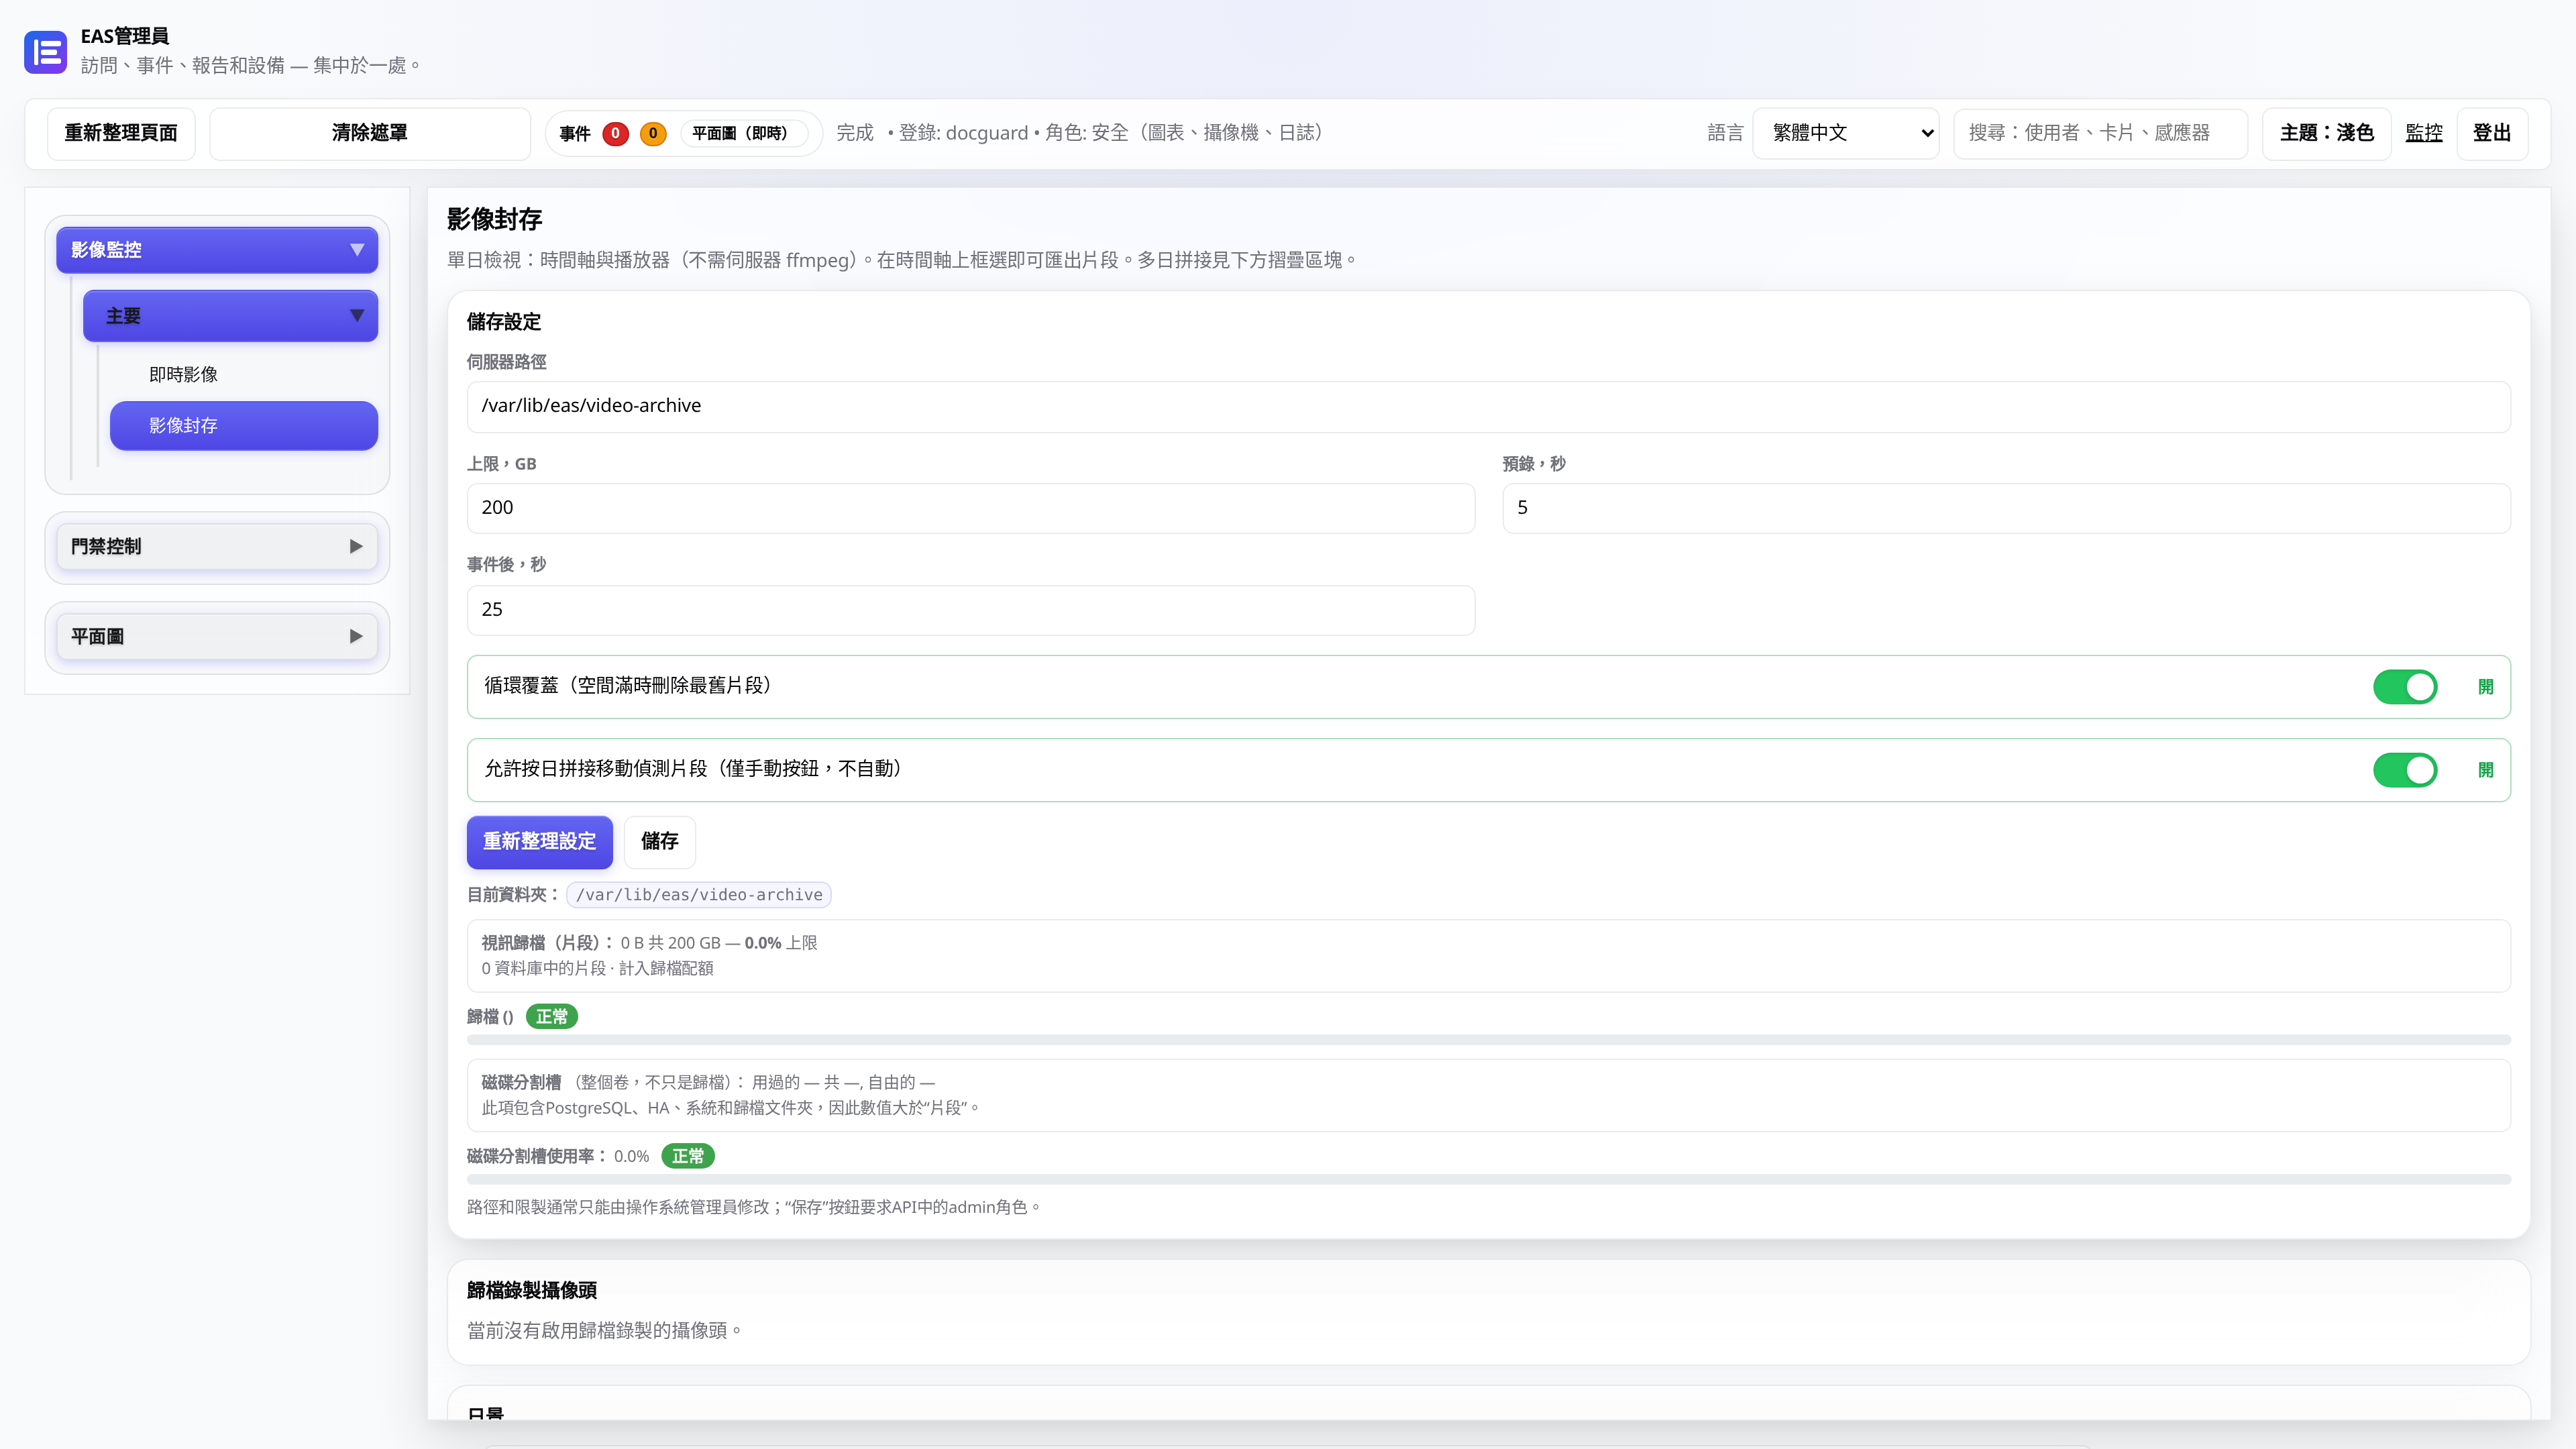Click the EAS管理員 logo icon

pyautogui.click(x=45, y=51)
